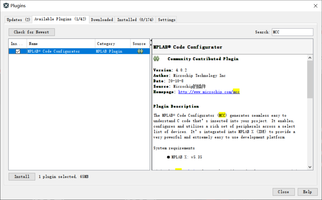Click the scroll up arrow in the description pane
This screenshot has width=322, height=200.
(310, 58)
